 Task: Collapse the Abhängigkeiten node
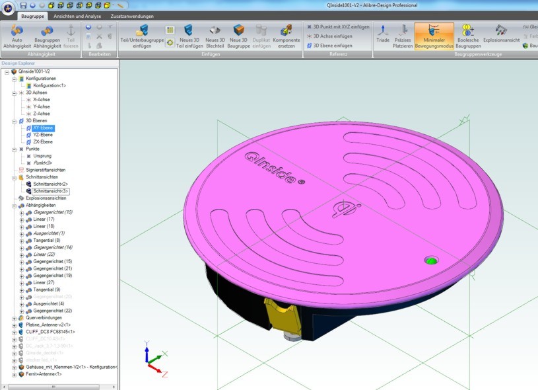pos(15,206)
